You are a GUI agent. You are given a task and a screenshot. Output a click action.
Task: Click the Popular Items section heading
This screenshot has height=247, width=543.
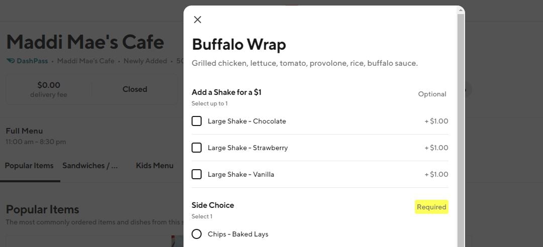coord(42,209)
